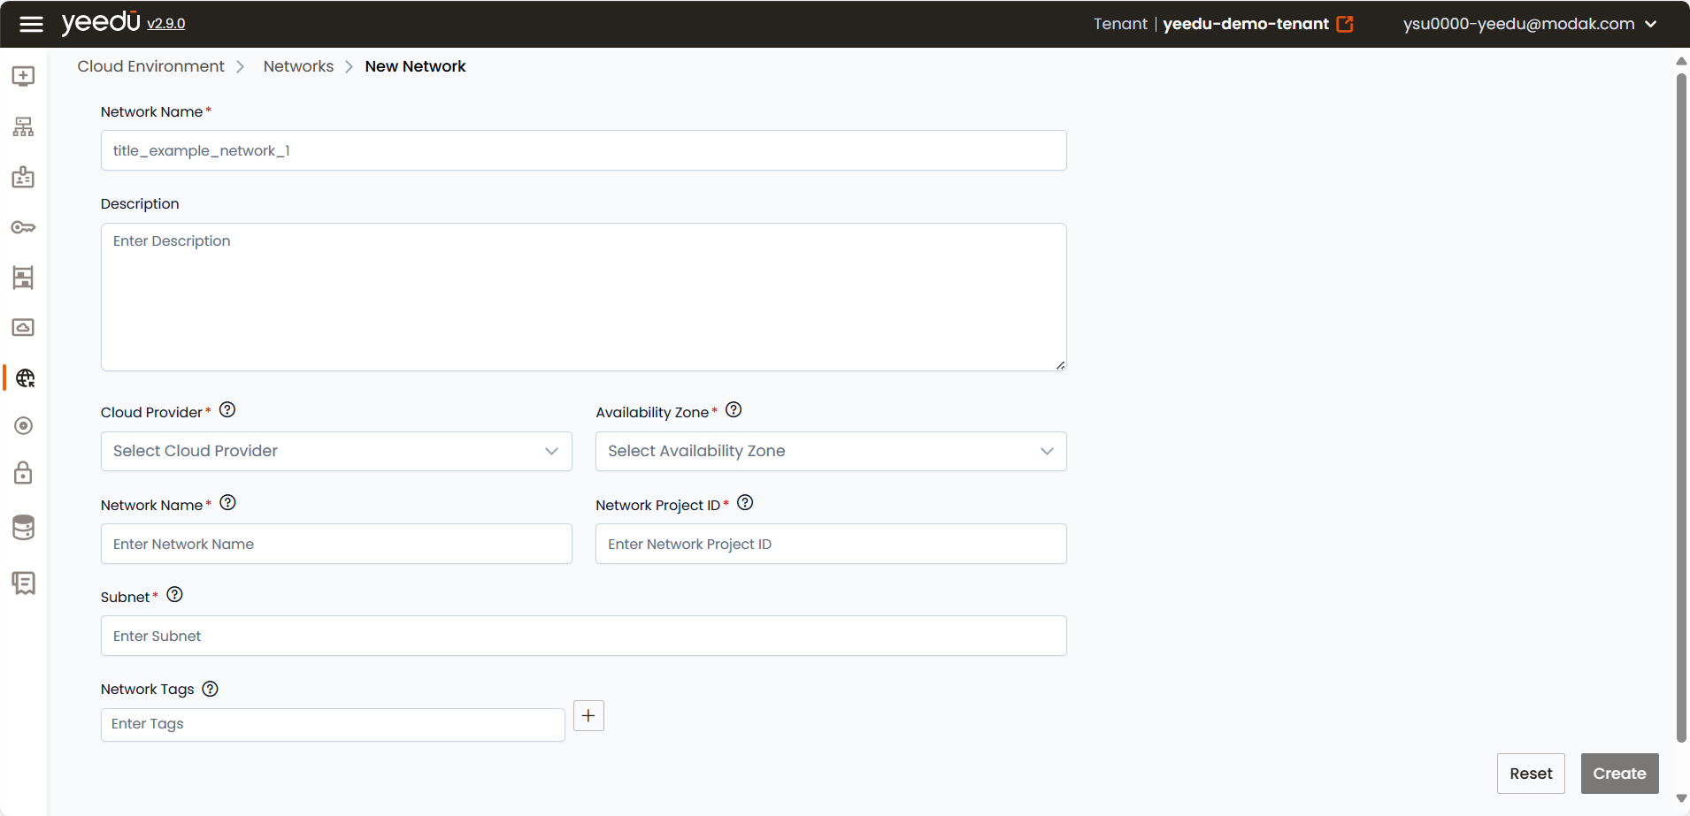Open the ID badge sidebar icon

point(23,177)
